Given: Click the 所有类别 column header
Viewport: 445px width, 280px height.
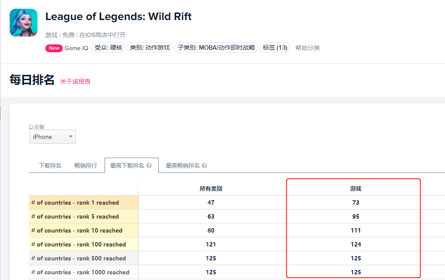Looking at the screenshot, I should click(x=211, y=189).
